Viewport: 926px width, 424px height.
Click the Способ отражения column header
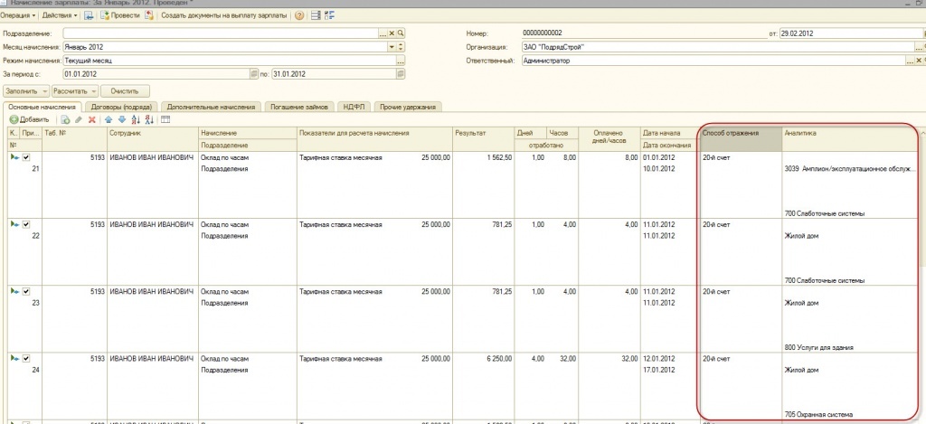pos(742,139)
